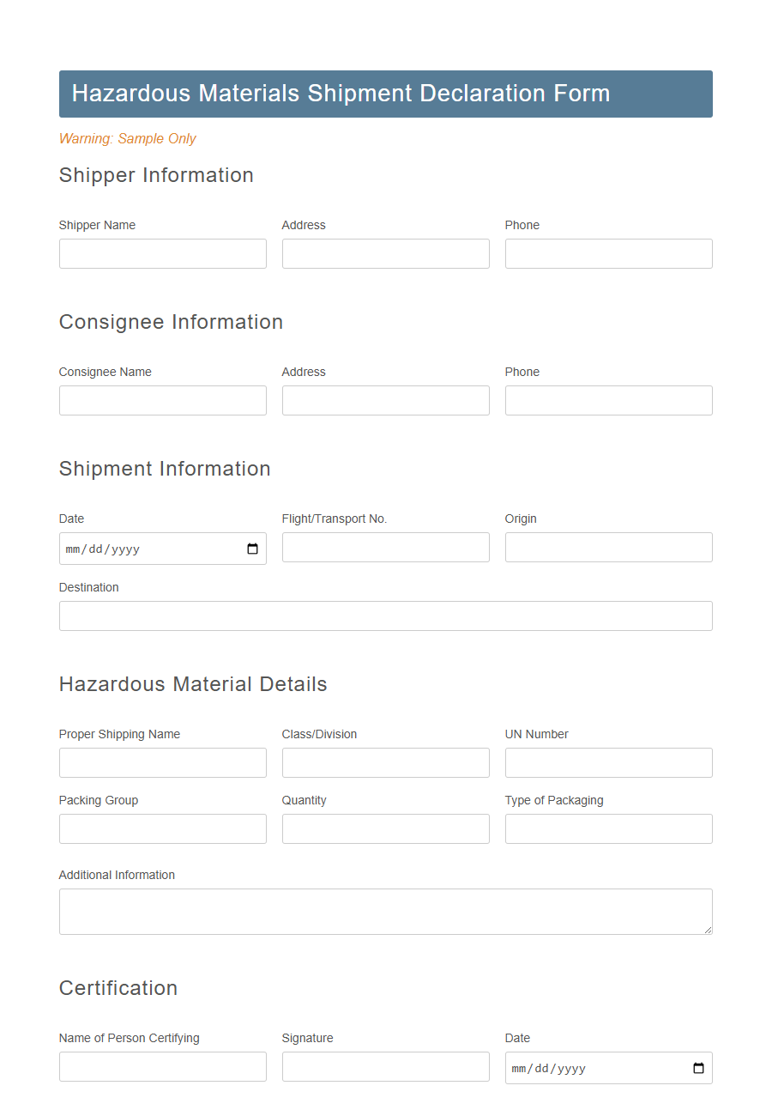This screenshot has width=772, height=1116.
Task: Click the Quantity input field
Action: coord(385,828)
